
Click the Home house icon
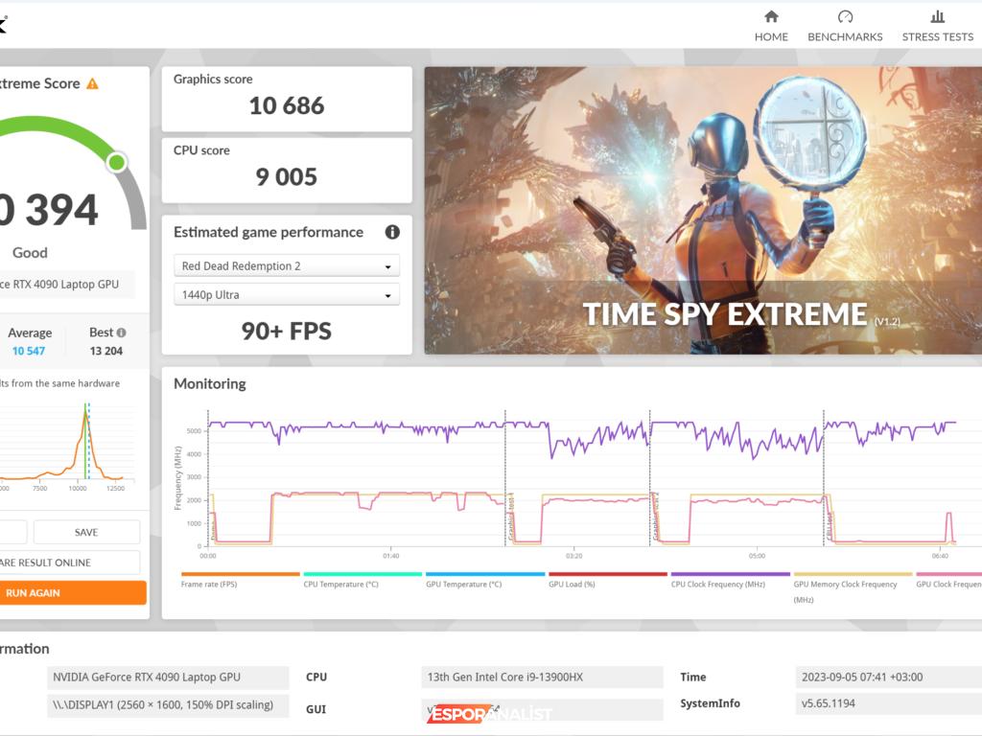[x=771, y=17]
